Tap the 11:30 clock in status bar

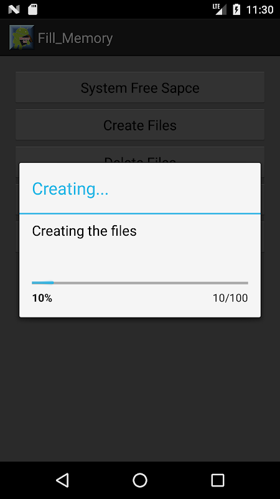click(259, 9)
